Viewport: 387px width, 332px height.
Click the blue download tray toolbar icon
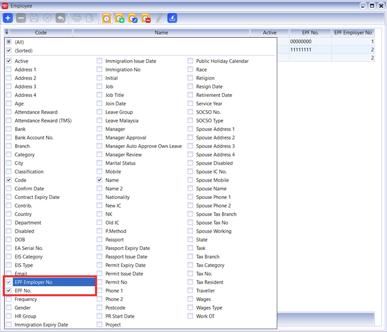coord(172,18)
